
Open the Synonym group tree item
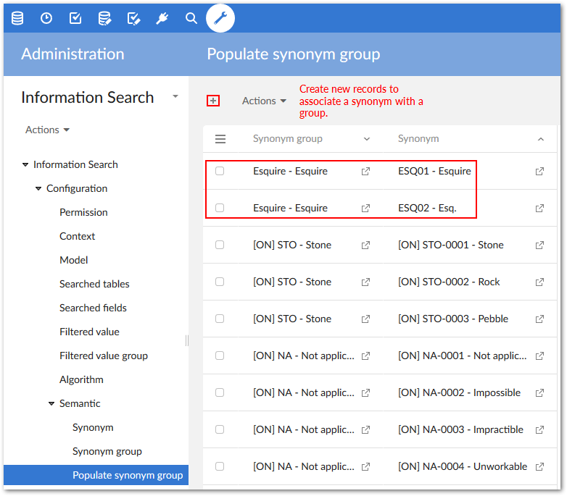pyautogui.click(x=107, y=451)
